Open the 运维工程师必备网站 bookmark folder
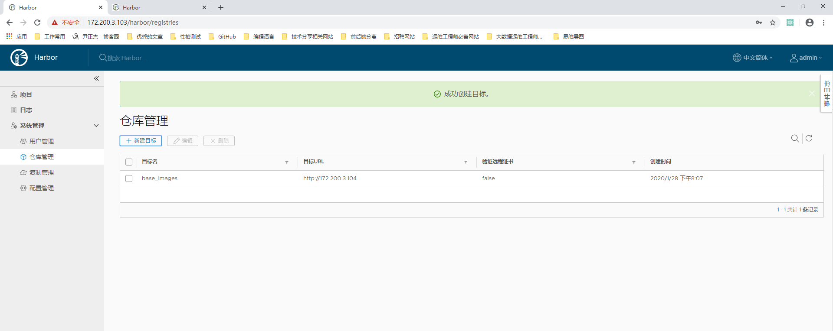 (451, 36)
